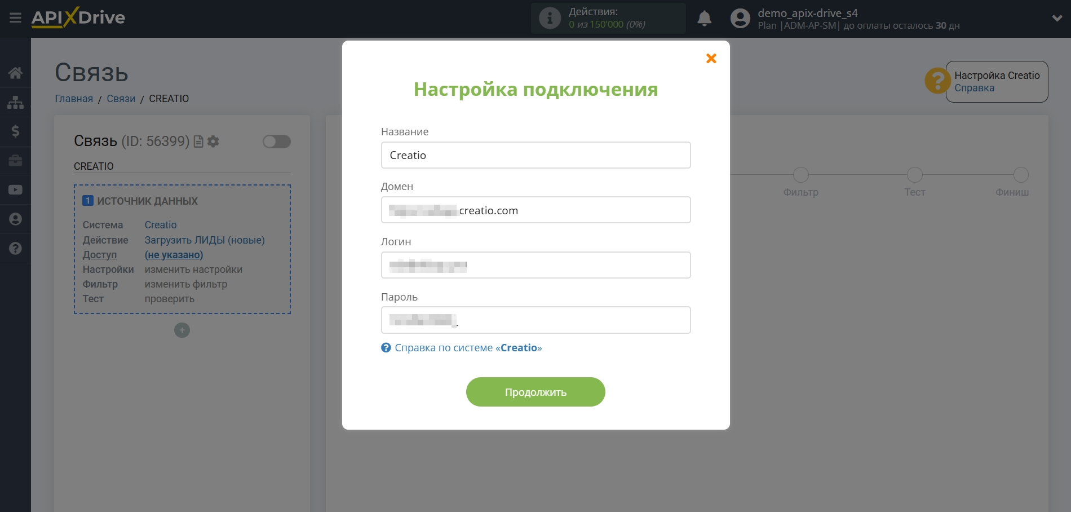Viewport: 1071px width, 512px height.
Task: Open the hamburger navigation menu
Action: coord(15,17)
